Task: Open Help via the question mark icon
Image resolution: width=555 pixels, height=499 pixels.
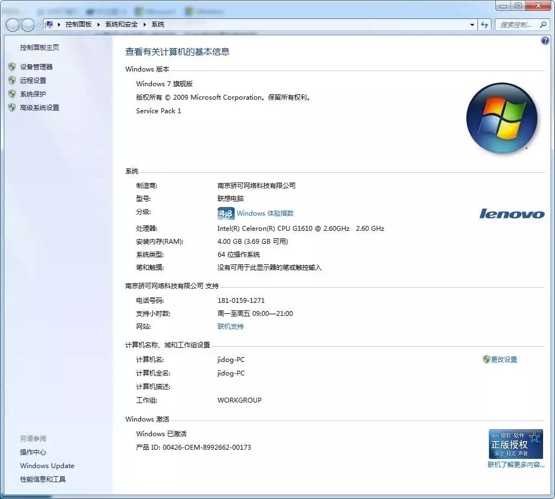Action: click(544, 41)
